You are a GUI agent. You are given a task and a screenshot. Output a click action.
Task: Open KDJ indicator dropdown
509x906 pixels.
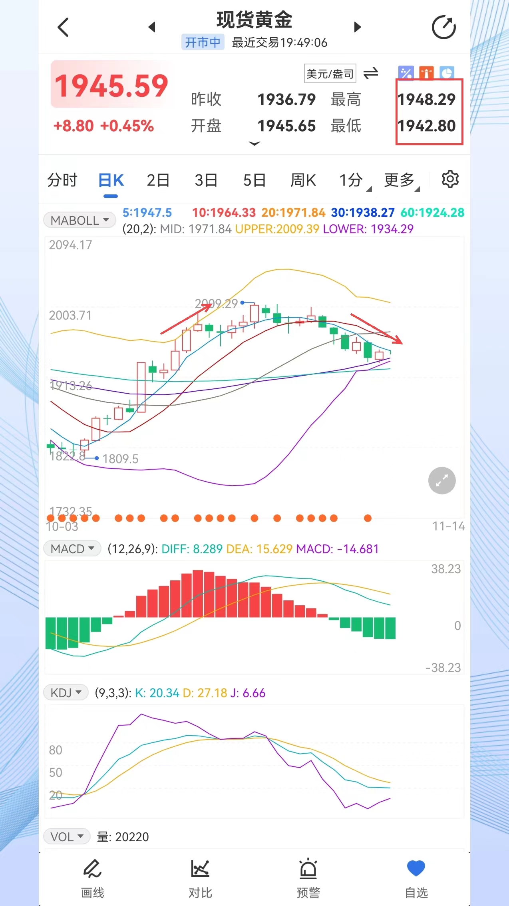tap(66, 692)
